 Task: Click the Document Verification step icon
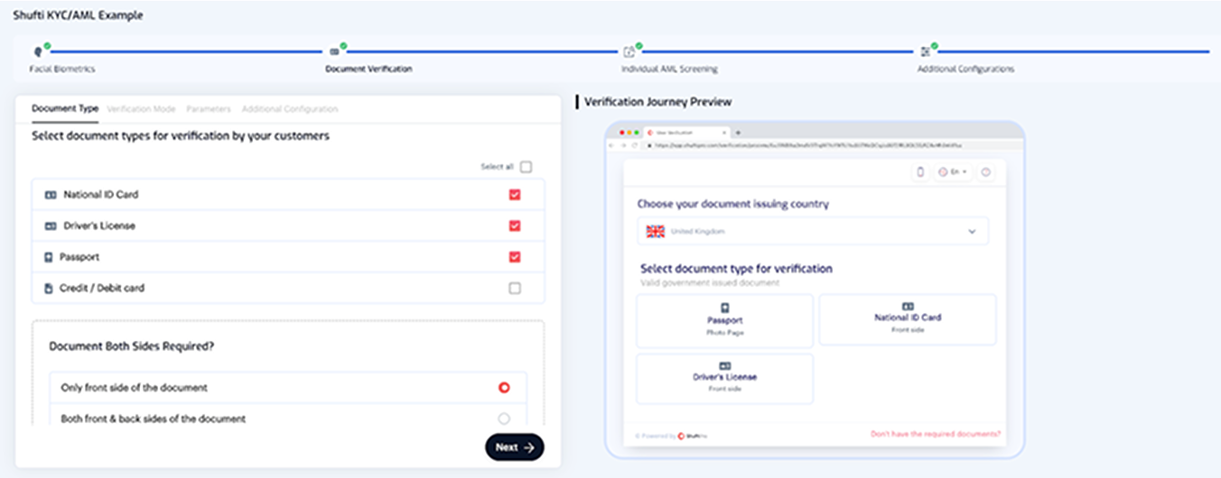[x=334, y=51]
